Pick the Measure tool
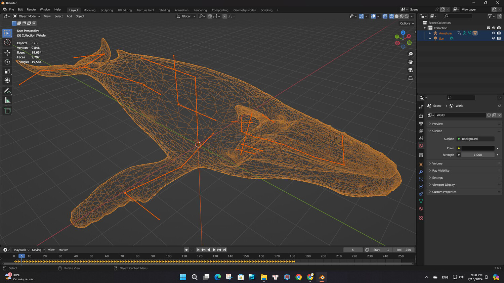This screenshot has height=283, width=504. pyautogui.click(x=7, y=100)
